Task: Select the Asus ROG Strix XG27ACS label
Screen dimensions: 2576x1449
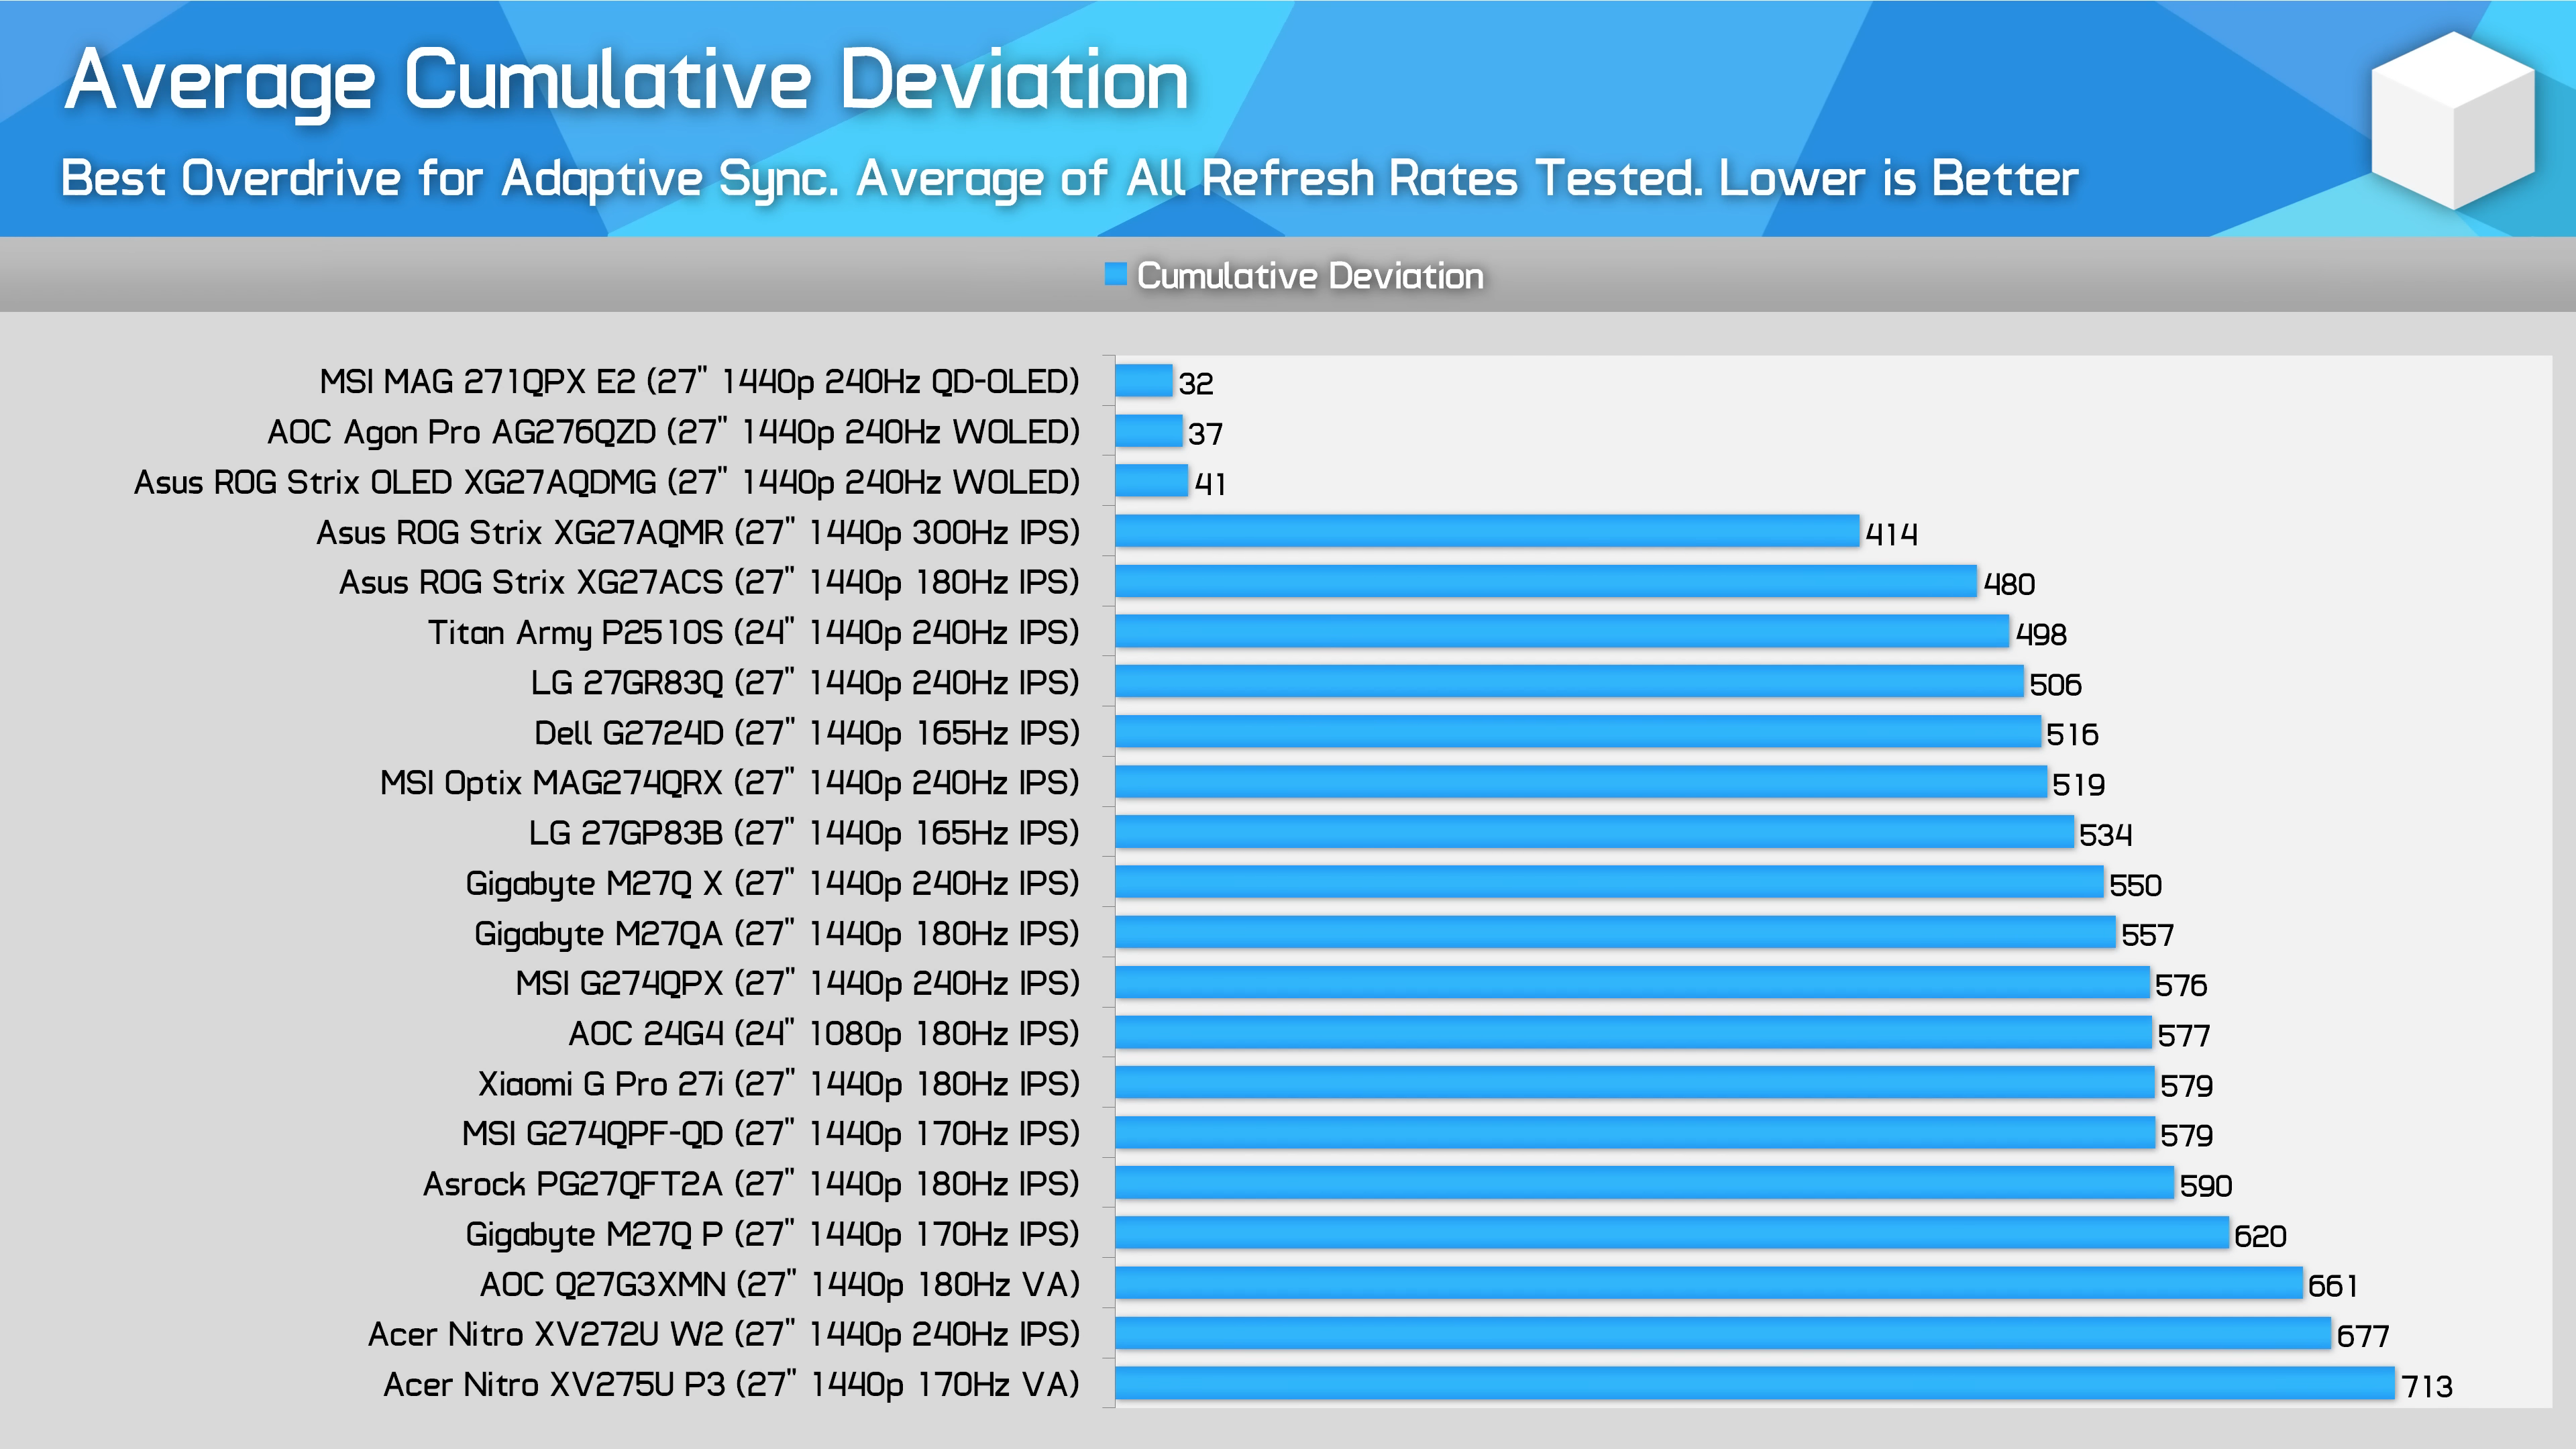Action: tap(709, 582)
